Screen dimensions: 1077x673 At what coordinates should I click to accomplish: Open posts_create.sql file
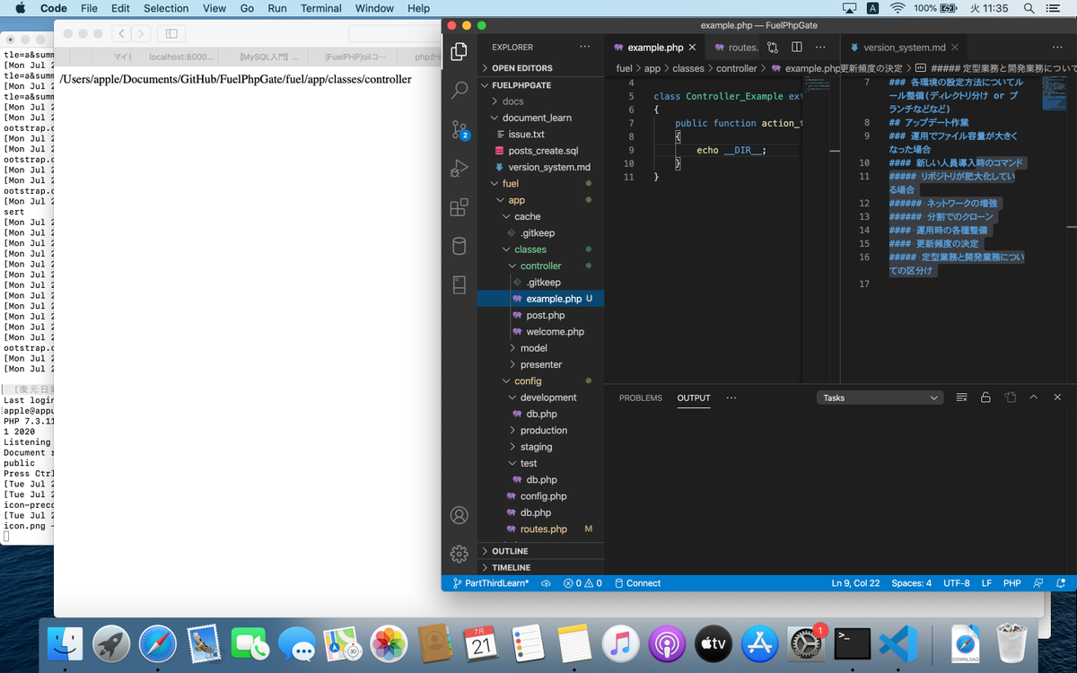[540, 151]
